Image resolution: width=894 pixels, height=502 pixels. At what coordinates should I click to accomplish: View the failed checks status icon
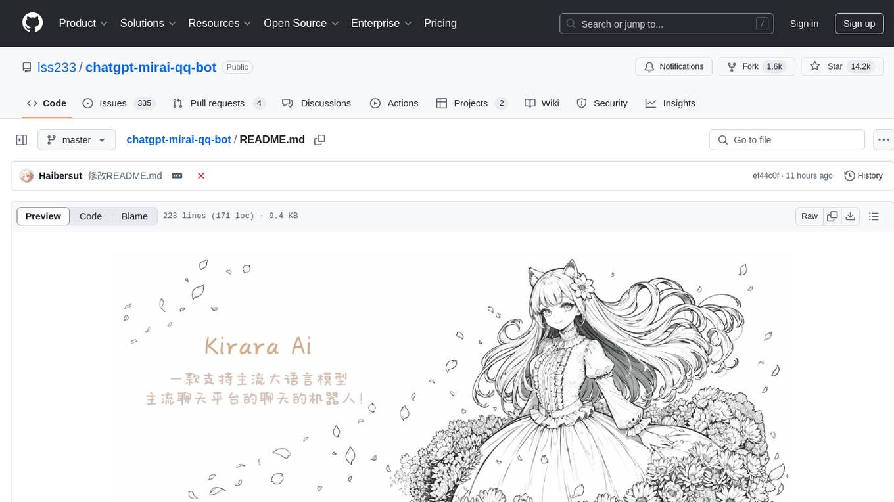pos(201,176)
